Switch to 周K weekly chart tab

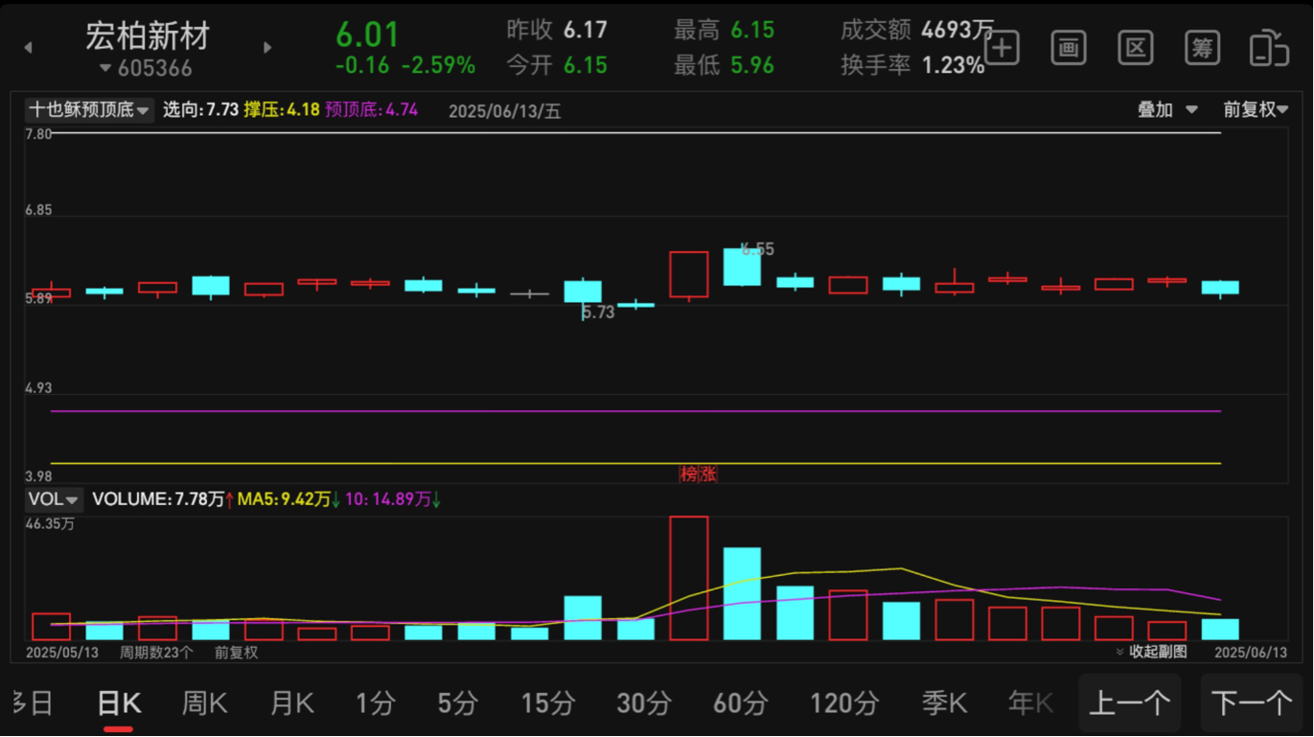click(204, 704)
